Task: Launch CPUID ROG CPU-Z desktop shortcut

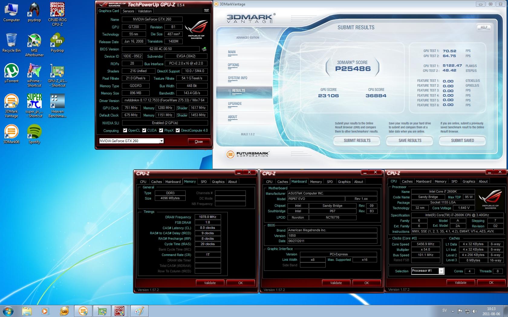Action: [57, 14]
